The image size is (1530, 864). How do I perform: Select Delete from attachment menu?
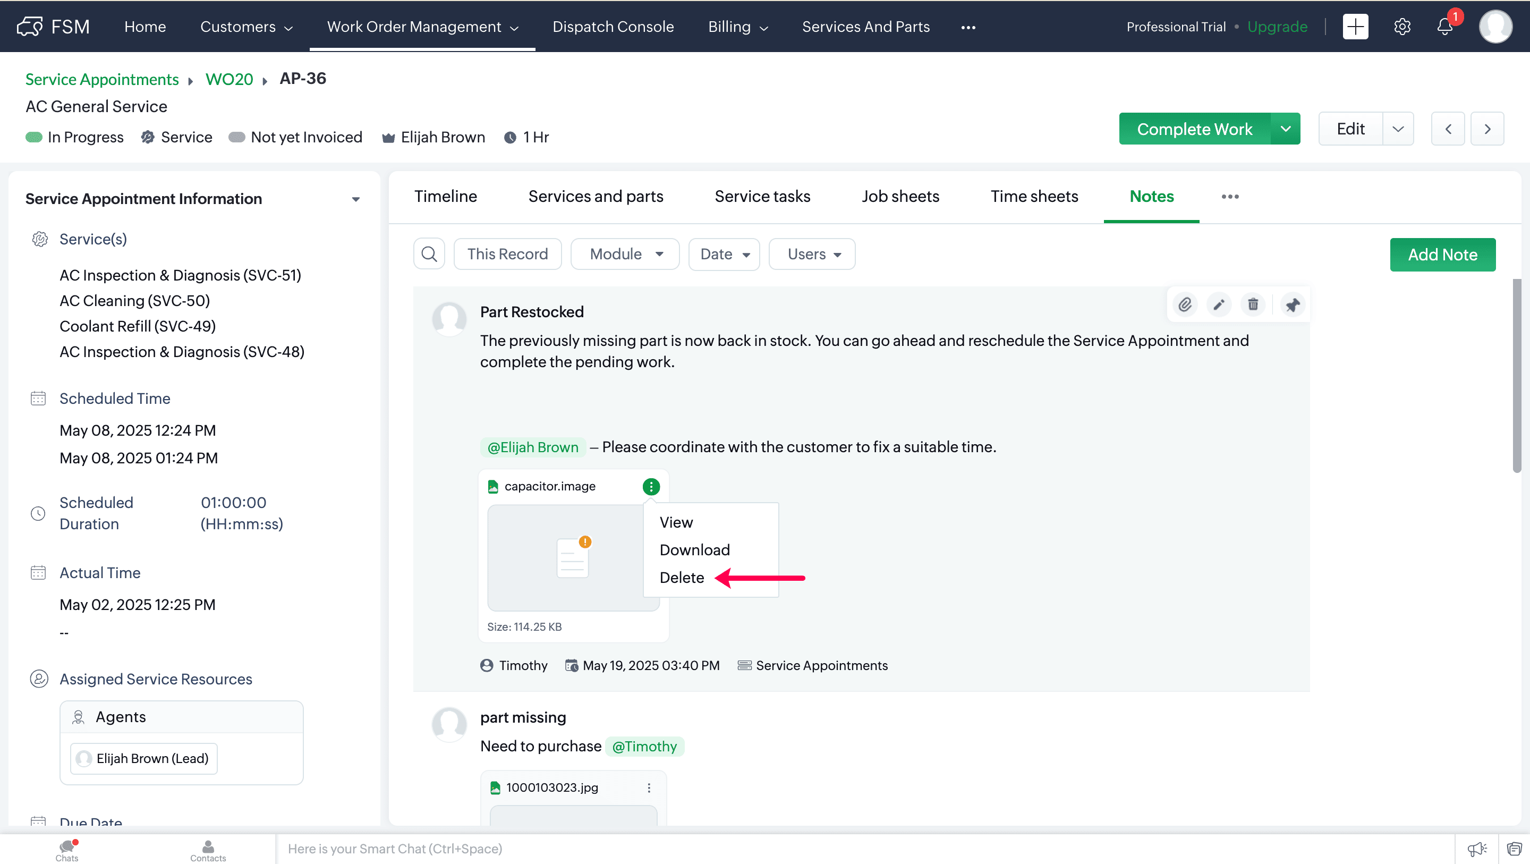point(681,578)
